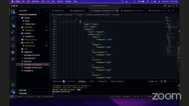This screenshot has width=189, height=106.
Task: Expand the OUTLINE section
Action: [x=22, y=90]
